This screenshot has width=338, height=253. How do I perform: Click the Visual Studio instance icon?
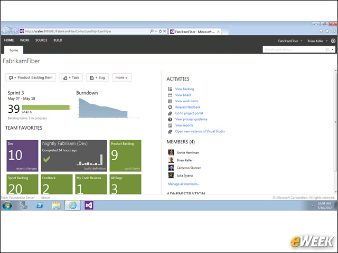click(170, 131)
